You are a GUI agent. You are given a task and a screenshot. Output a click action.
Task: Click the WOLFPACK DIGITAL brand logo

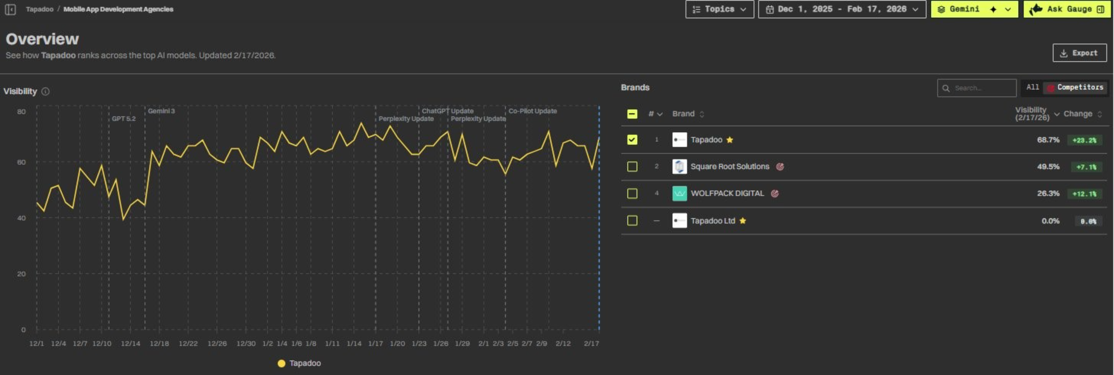tap(679, 193)
